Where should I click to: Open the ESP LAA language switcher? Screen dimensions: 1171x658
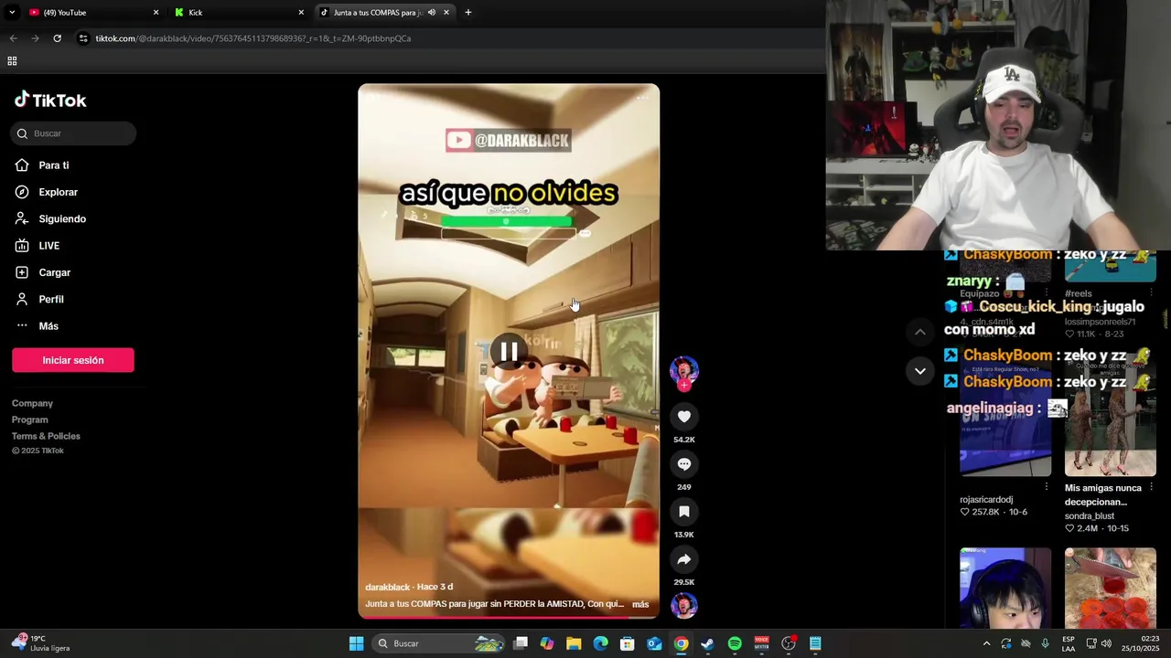click(1069, 643)
